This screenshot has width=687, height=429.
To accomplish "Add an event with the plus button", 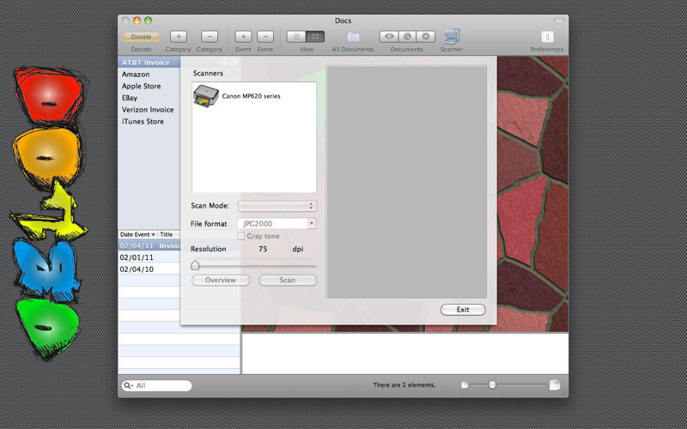I will (x=243, y=37).
